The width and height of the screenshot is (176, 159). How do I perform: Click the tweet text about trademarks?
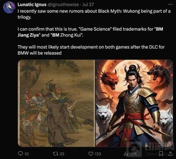(x=90, y=32)
